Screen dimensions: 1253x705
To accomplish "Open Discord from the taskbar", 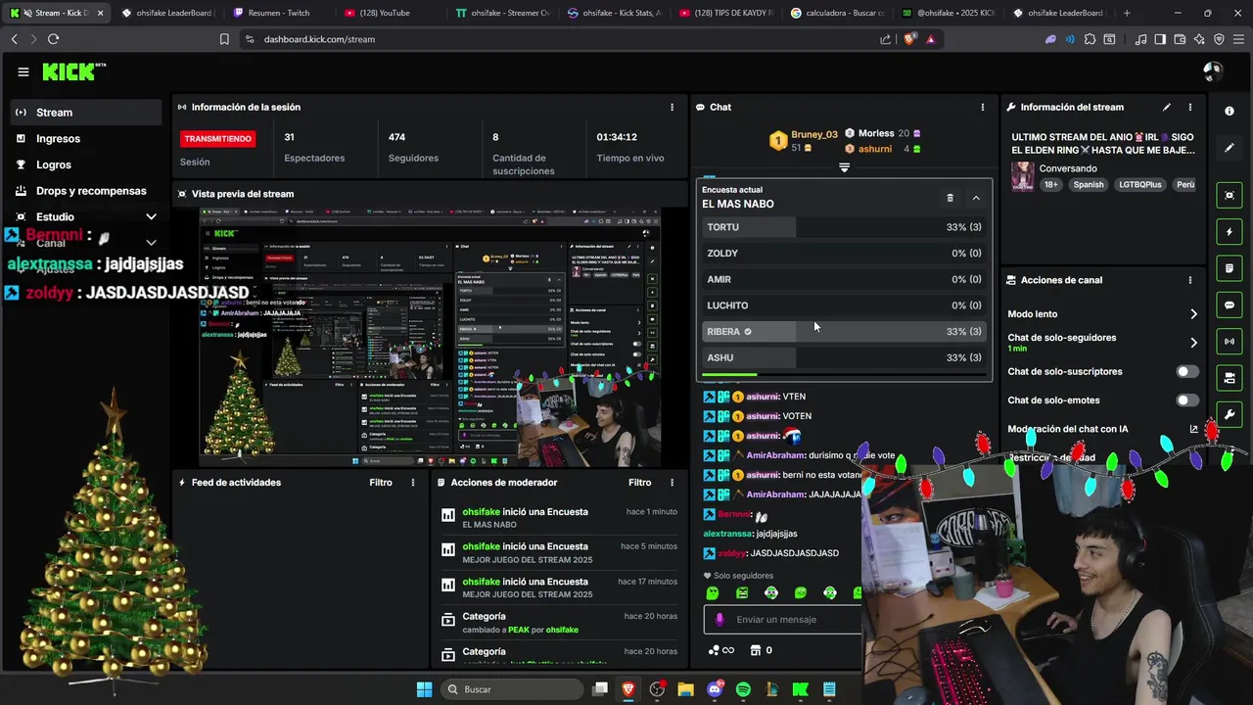I will click(x=715, y=689).
